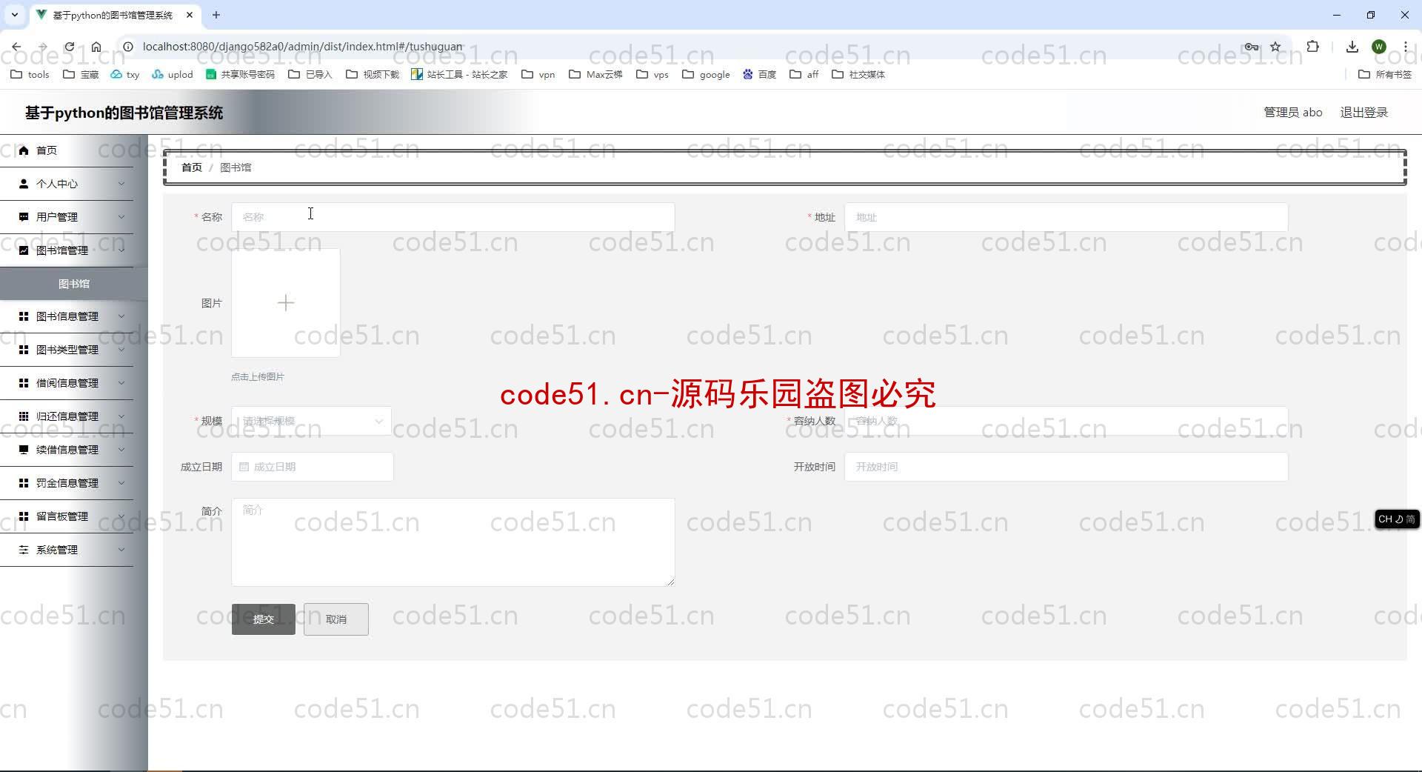Click the person icon beside 个人中心
This screenshot has height=772, width=1422.
[24, 184]
